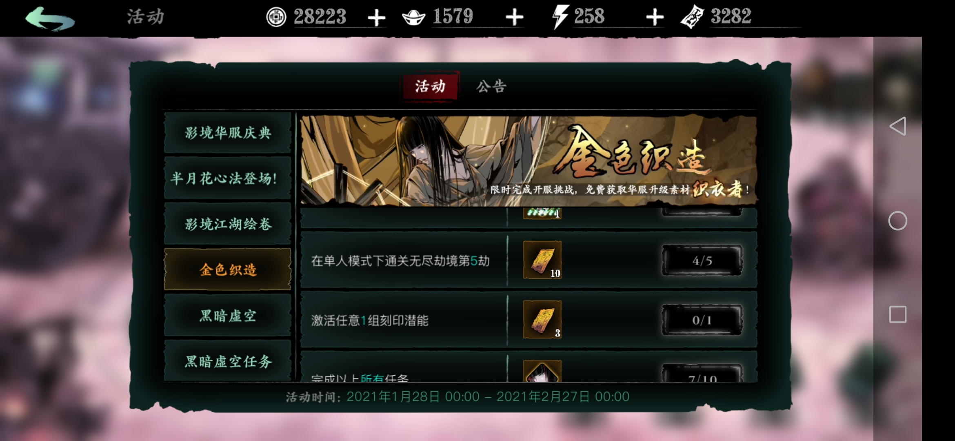Open 影境华服庆典 event
This screenshot has width=955, height=441.
click(x=228, y=133)
